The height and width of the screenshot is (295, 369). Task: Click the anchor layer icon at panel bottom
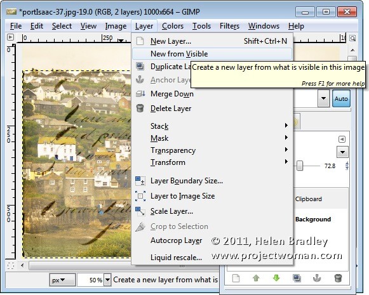317,278
